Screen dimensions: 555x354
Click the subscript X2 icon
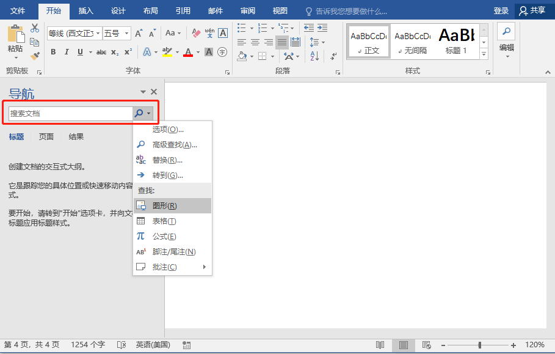[115, 52]
